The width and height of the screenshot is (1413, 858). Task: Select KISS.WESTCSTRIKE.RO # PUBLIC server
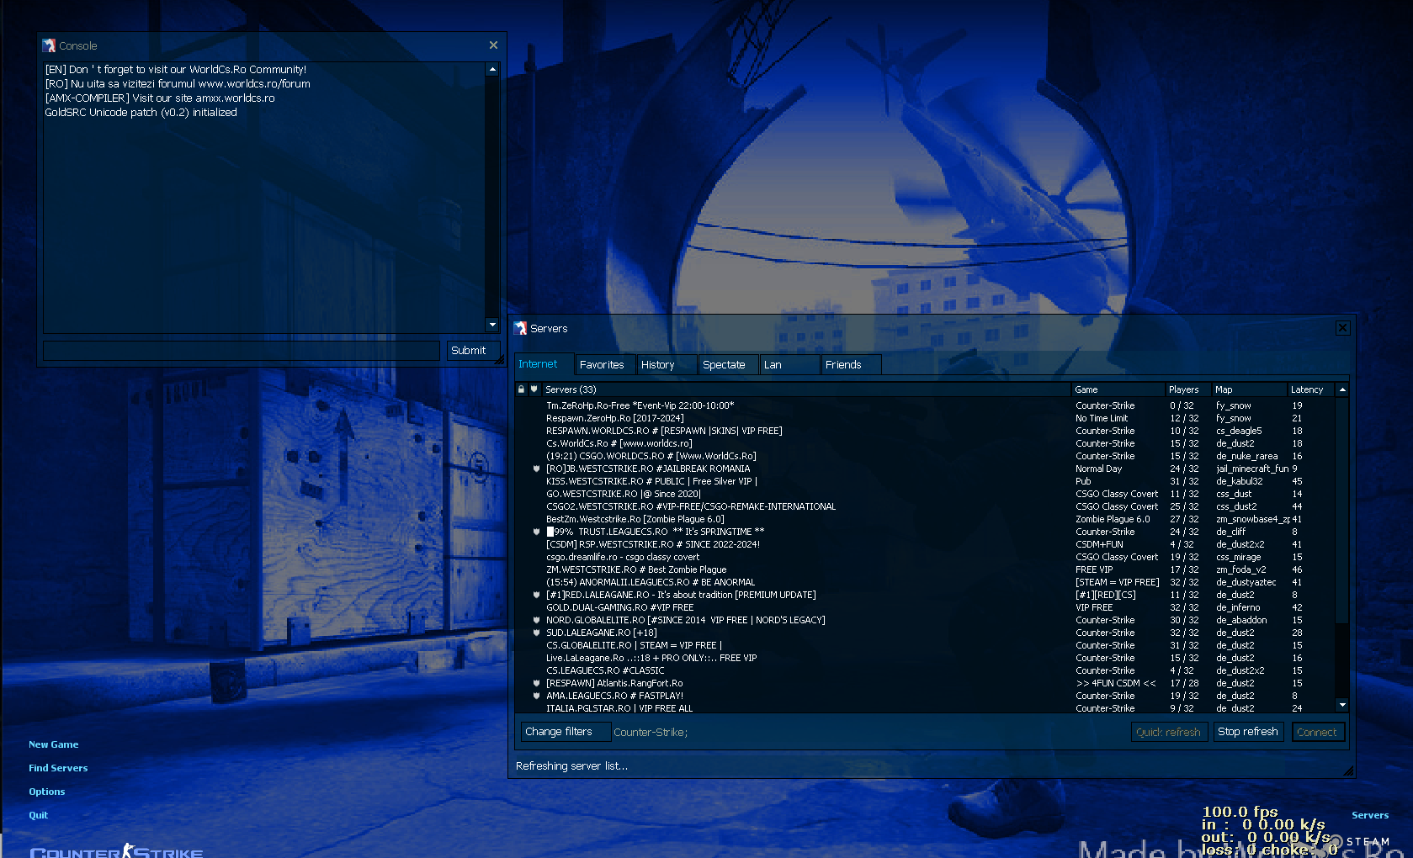click(925, 481)
